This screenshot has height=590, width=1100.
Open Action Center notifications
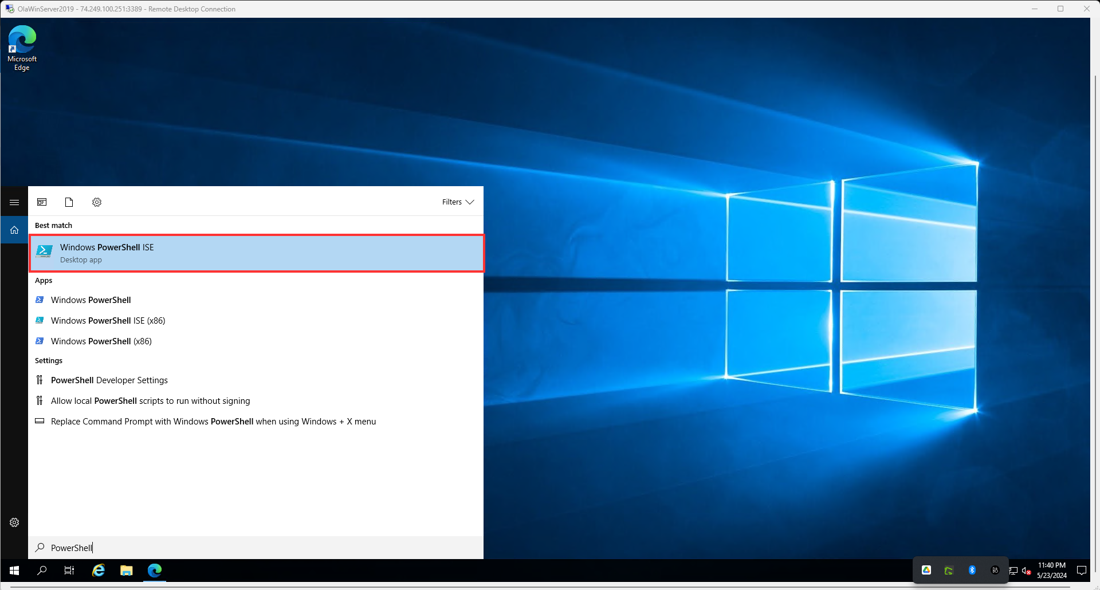1082,571
